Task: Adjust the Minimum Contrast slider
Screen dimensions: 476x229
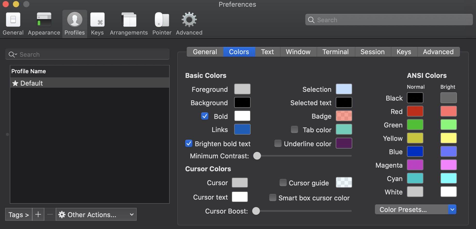Action: [x=257, y=156]
